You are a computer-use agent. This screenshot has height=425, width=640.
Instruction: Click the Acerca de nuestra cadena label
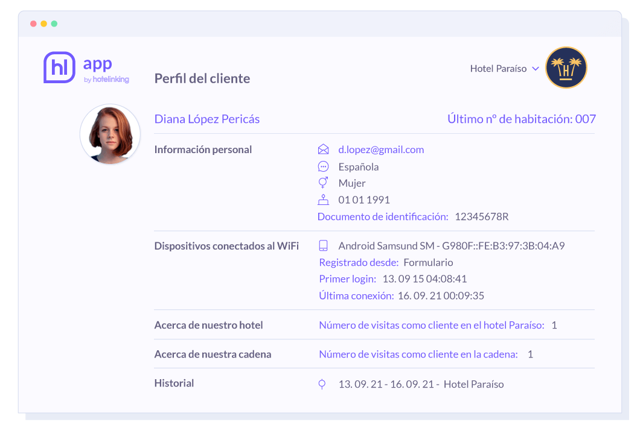tap(213, 354)
